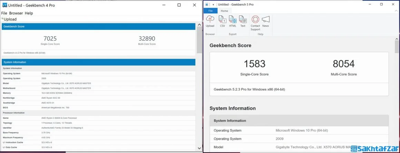The image size is (400, 153).
Task: Click the '4.65 GHz' maximum frequency value
Action: (46, 138)
